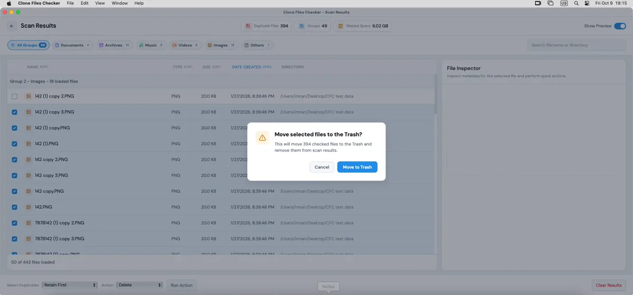Image resolution: width=633 pixels, height=295 pixels.
Task: Click image icon of 142 copy.PNG
Action: point(28,192)
